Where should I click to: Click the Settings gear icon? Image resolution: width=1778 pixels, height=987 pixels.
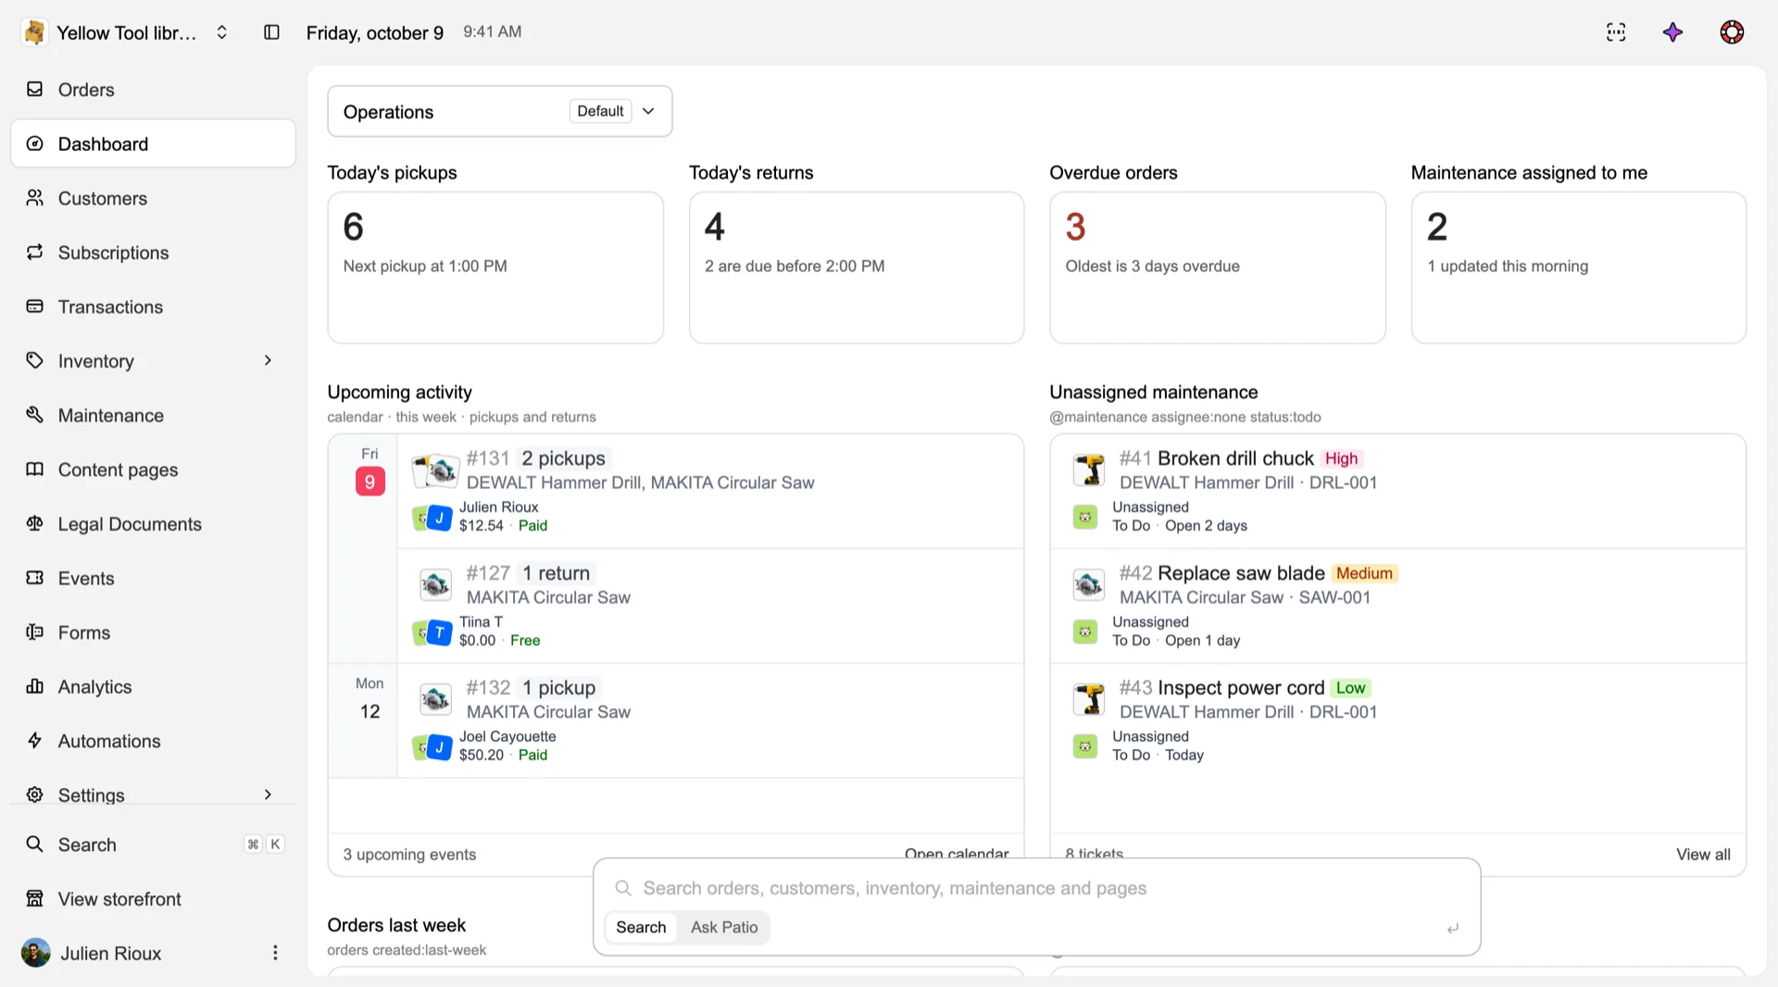coord(35,794)
